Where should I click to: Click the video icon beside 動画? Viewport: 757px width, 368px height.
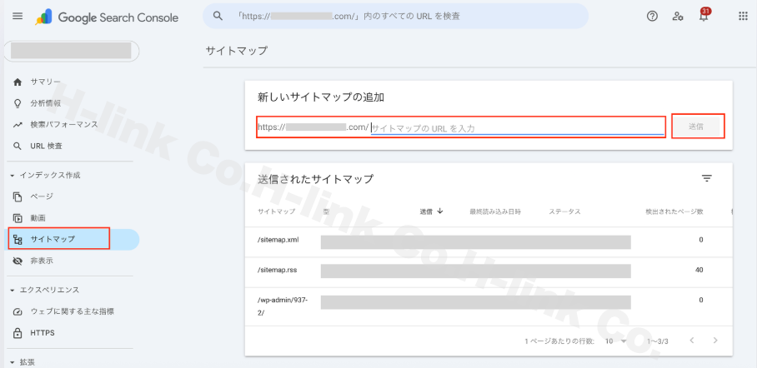(x=18, y=218)
